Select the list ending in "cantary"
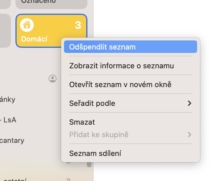Image resolution: width=224 pixels, height=181 pixels. (12, 140)
